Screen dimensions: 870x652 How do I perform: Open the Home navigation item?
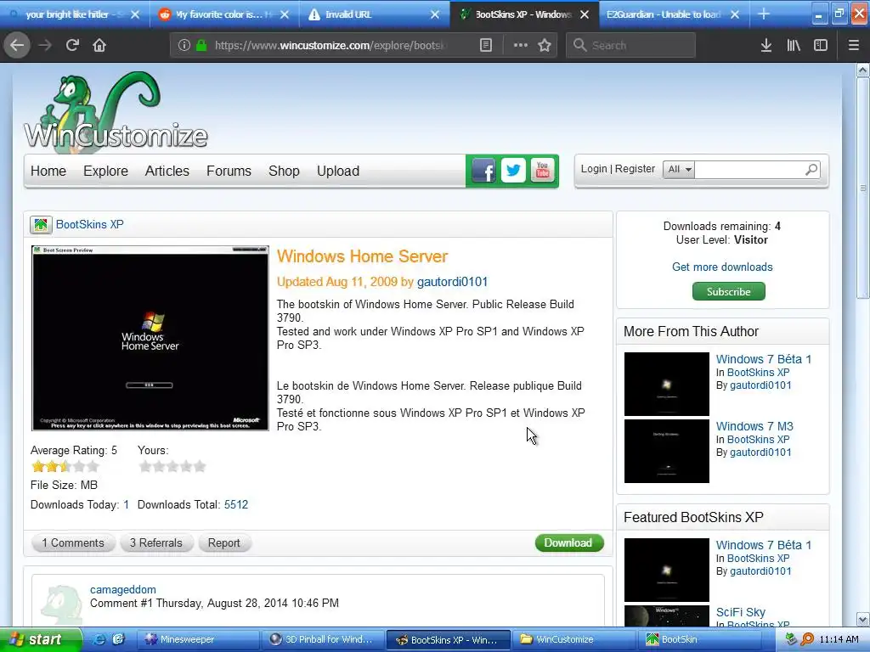[48, 171]
